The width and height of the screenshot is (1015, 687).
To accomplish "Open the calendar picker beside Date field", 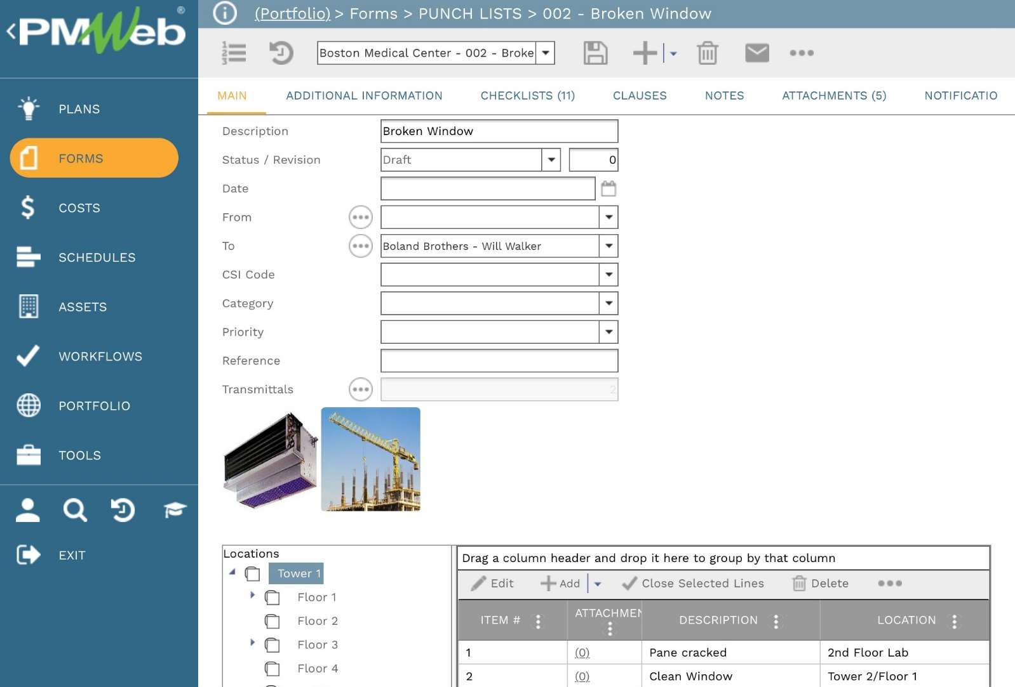I will coord(608,188).
